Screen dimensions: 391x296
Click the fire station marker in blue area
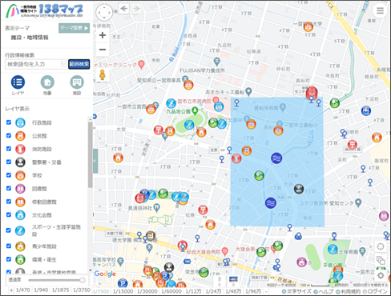point(236,158)
